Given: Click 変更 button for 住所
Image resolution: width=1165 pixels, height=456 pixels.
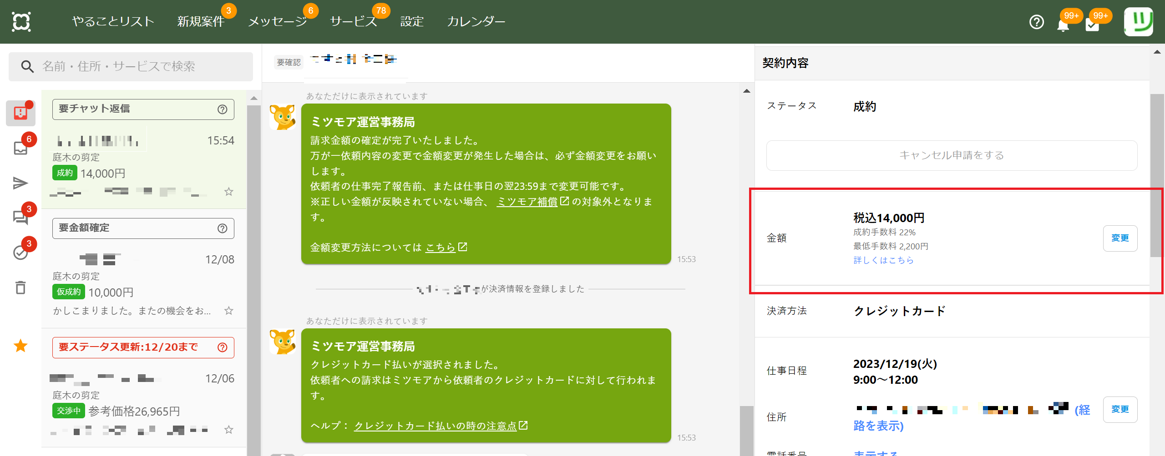Looking at the screenshot, I should coord(1120,409).
